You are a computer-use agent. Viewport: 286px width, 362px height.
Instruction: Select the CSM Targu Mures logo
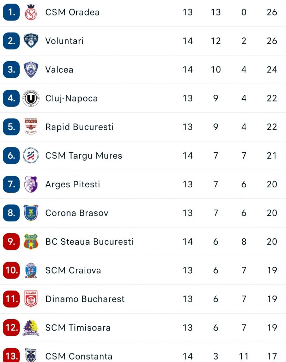point(31,156)
